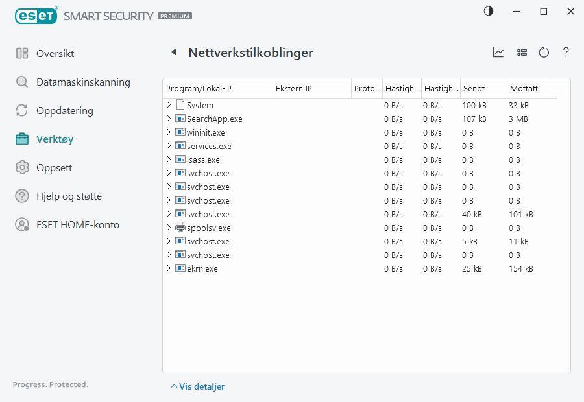Screen dimensions: 584x402
Task: Expand the lsass.exe row
Action: coord(169,160)
